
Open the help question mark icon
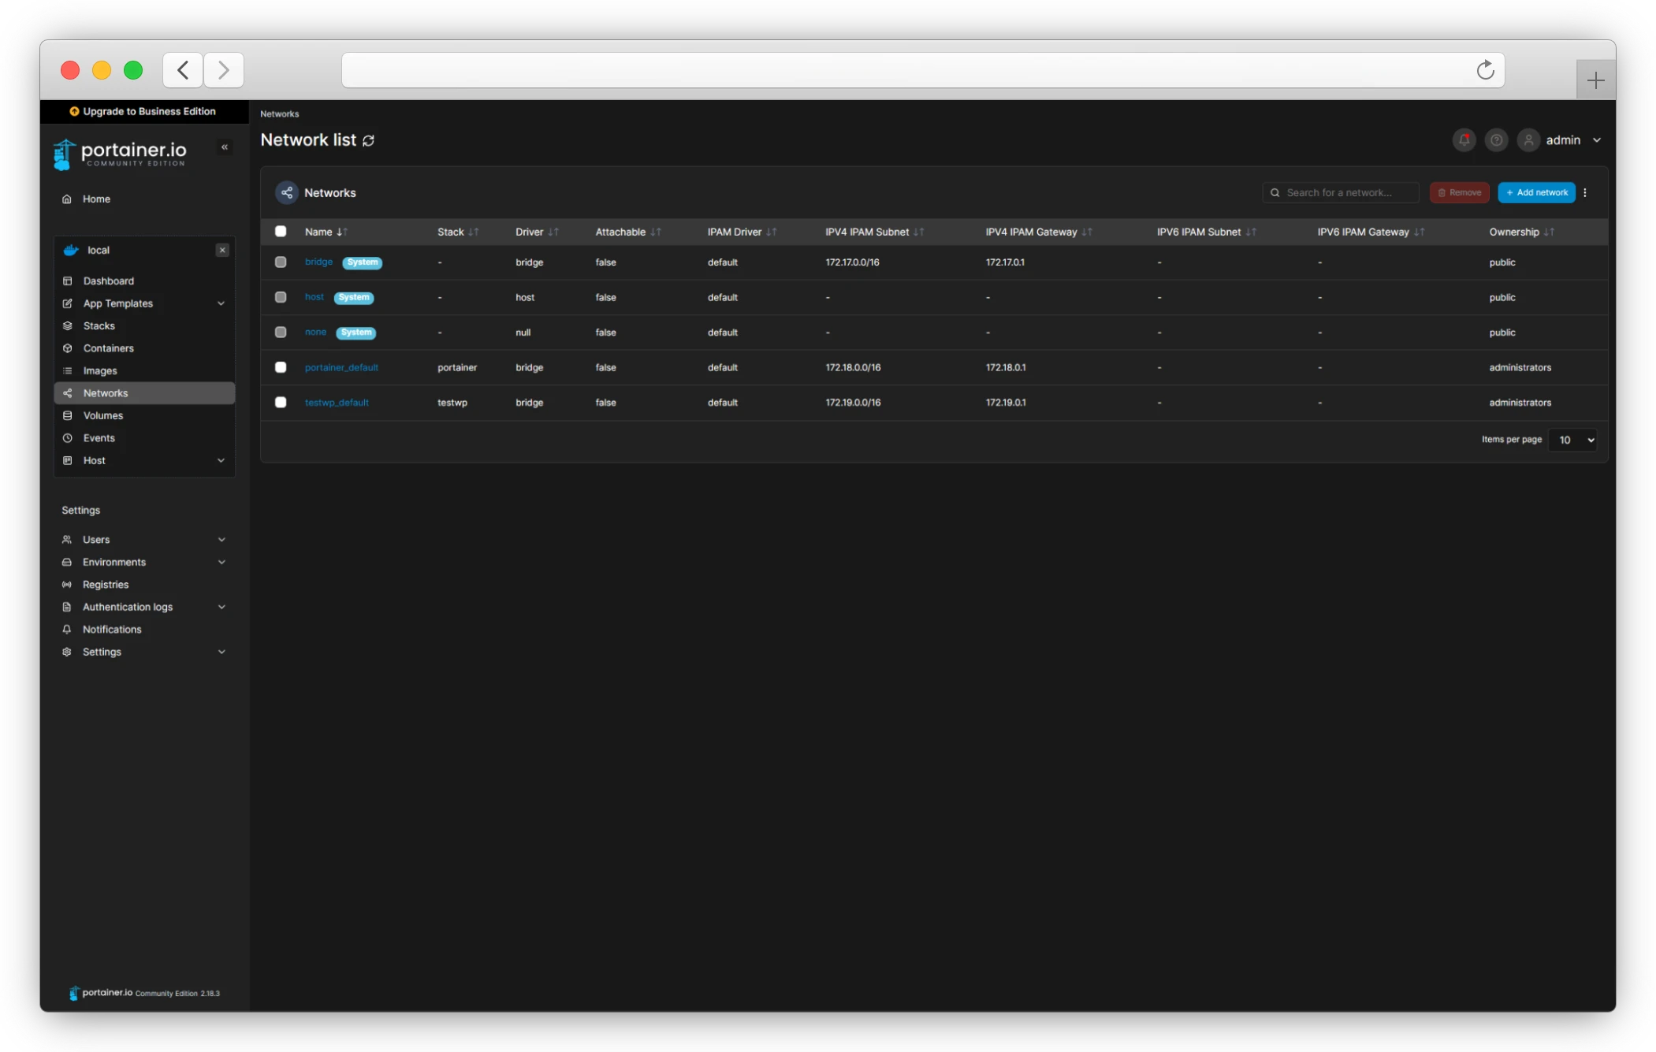(1496, 140)
